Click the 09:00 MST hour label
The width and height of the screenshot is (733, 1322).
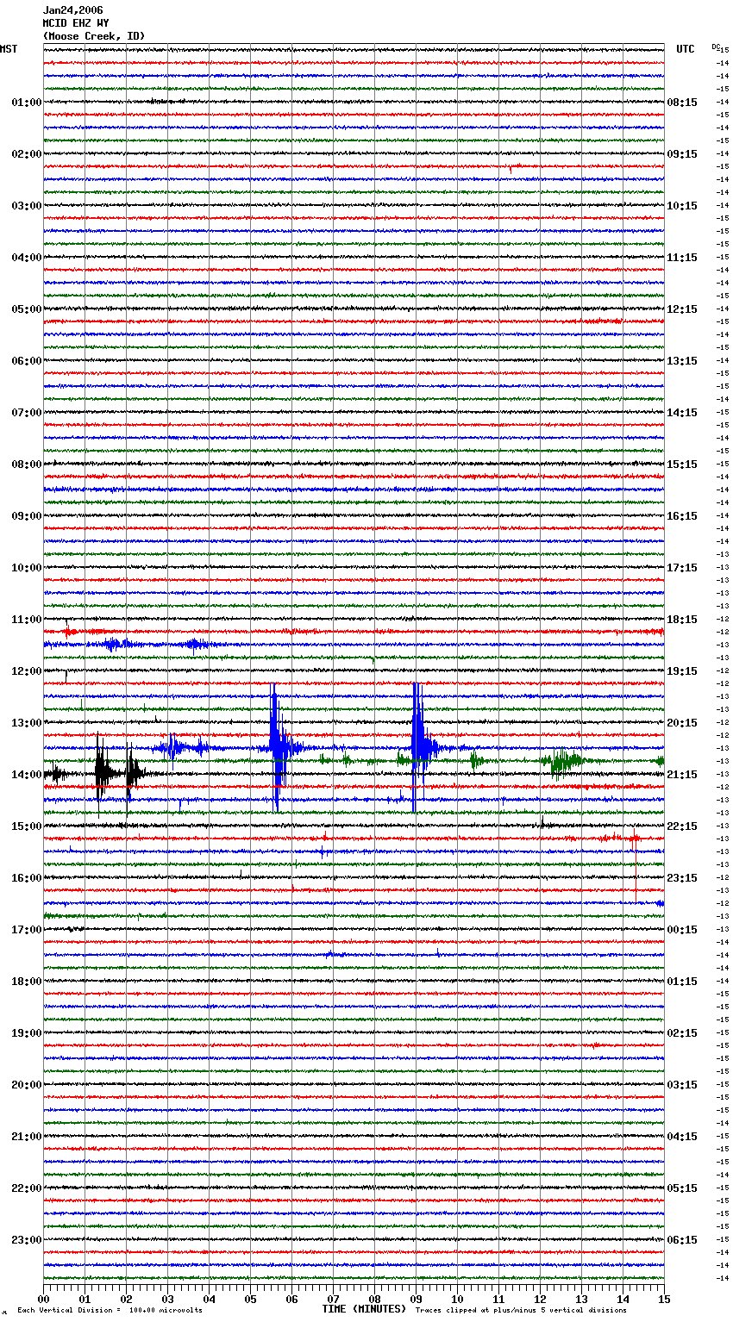point(27,516)
